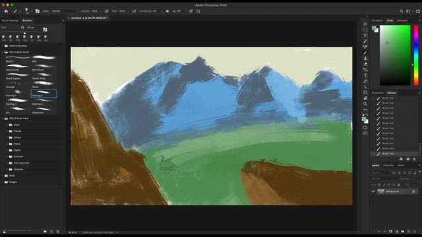Select the Clone Stamp tool
The width and height of the screenshot is (422, 237).
[365, 59]
